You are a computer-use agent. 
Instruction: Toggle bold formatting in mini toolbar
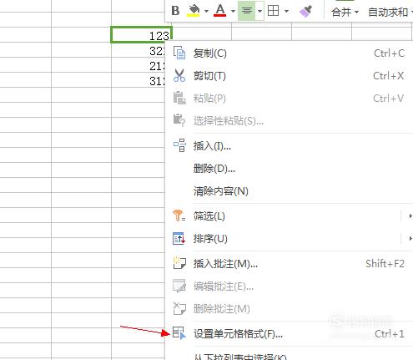175,11
